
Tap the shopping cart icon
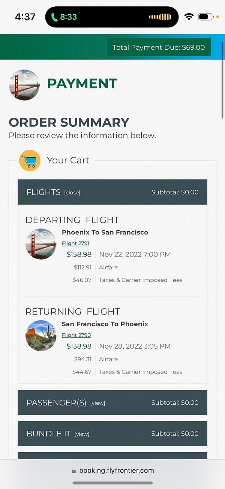30,161
